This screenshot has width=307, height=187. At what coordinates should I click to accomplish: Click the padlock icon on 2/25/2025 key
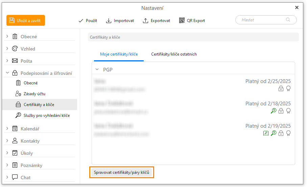click(x=281, y=88)
